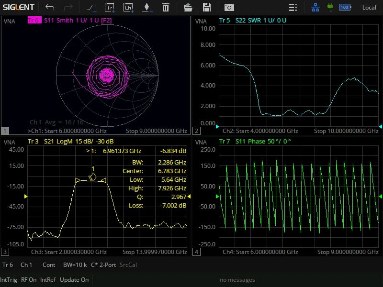Image resolution: width=383 pixels, height=287 pixels.
Task: Click the Cont sweep mode label
Action: 49,265
